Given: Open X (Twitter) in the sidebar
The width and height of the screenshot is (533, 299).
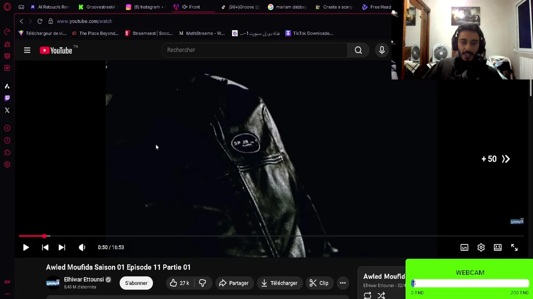Looking at the screenshot, I should pyautogui.click(x=7, y=110).
